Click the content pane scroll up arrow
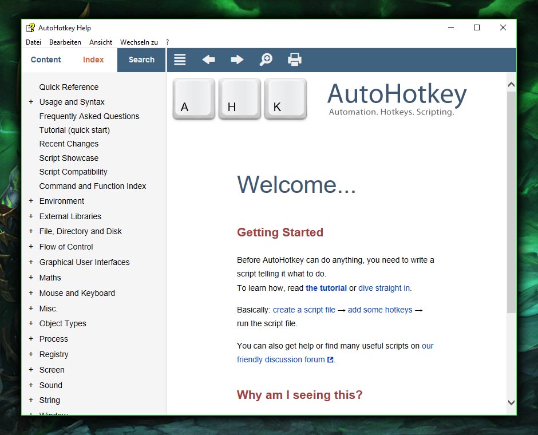 [511, 84]
